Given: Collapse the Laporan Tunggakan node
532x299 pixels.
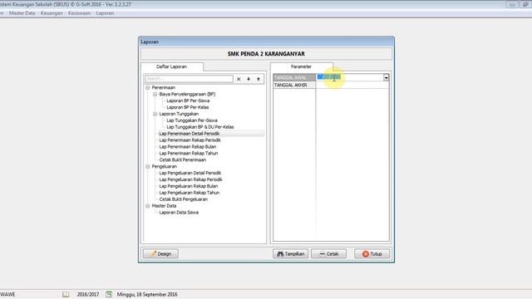Looking at the screenshot, I should [155, 114].
